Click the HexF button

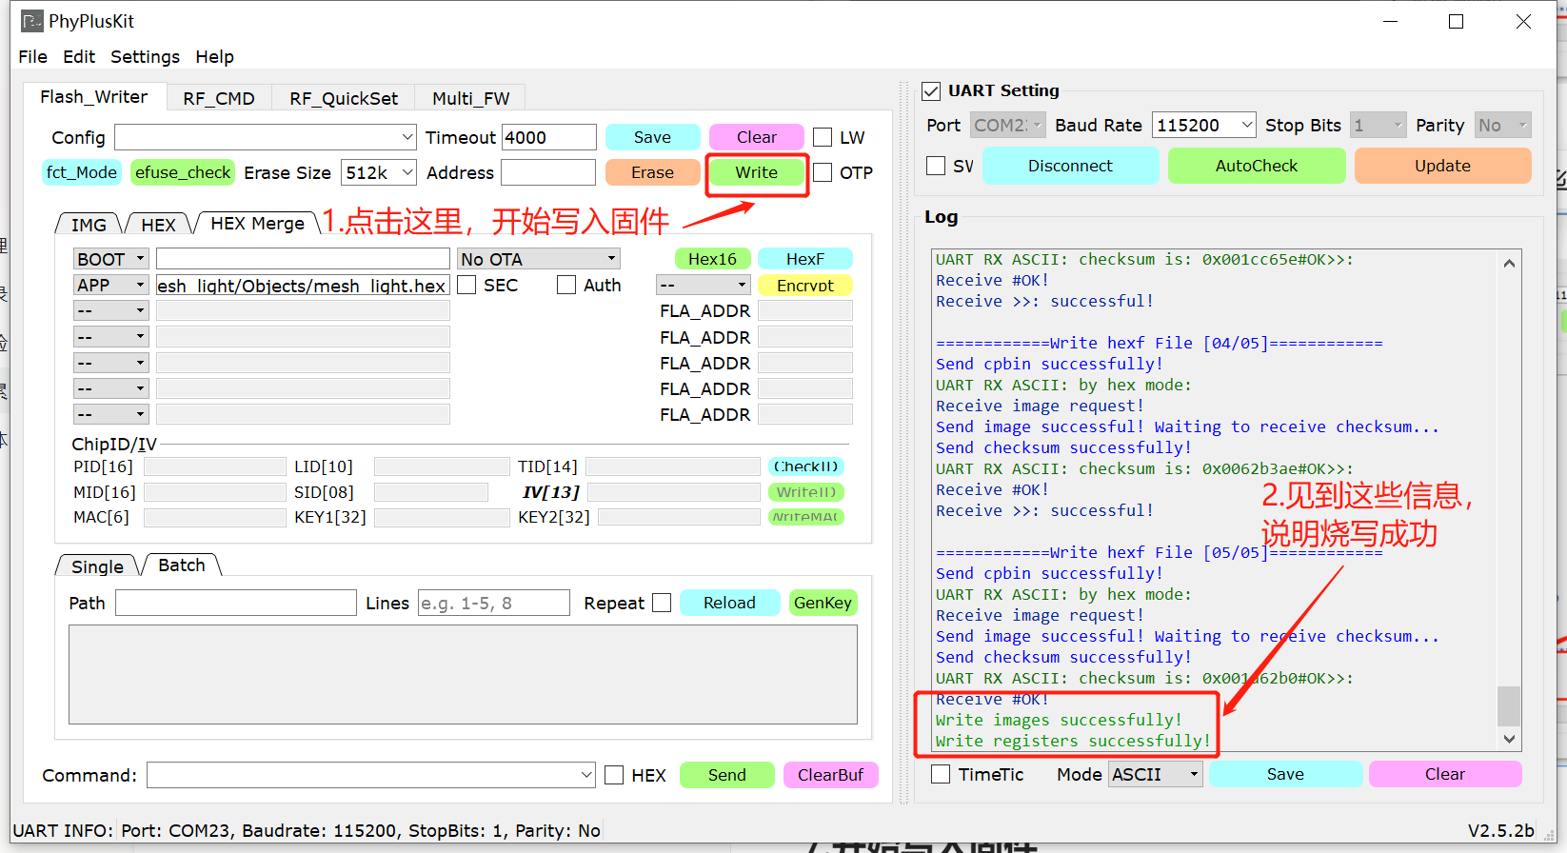click(804, 259)
